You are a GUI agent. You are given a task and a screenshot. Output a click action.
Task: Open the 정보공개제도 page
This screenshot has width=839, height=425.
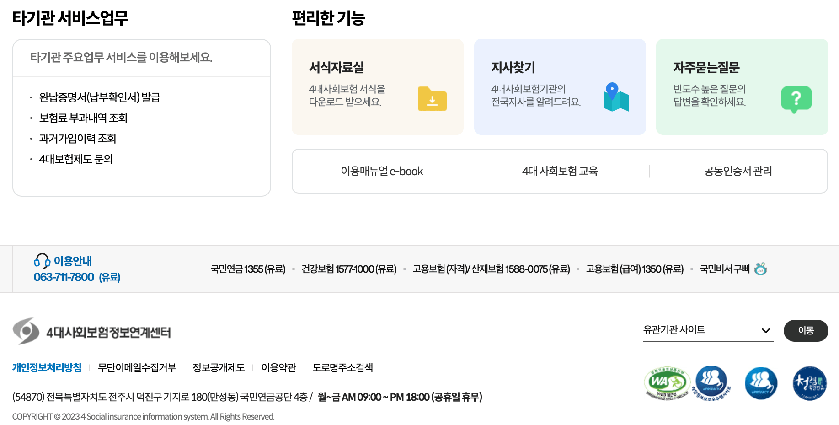click(x=219, y=367)
